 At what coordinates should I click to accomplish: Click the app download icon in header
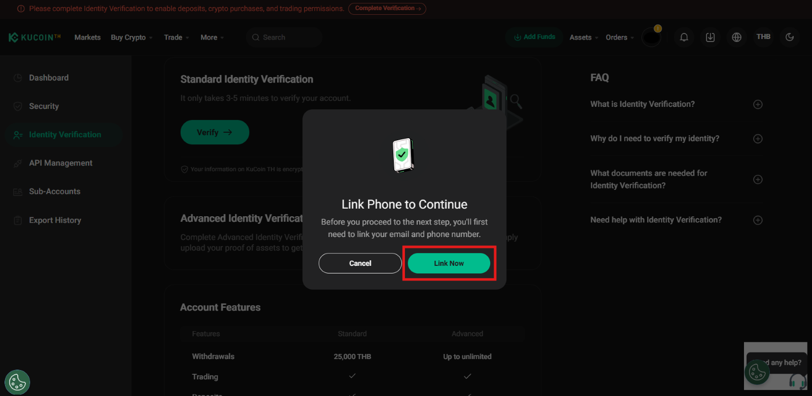click(x=710, y=37)
